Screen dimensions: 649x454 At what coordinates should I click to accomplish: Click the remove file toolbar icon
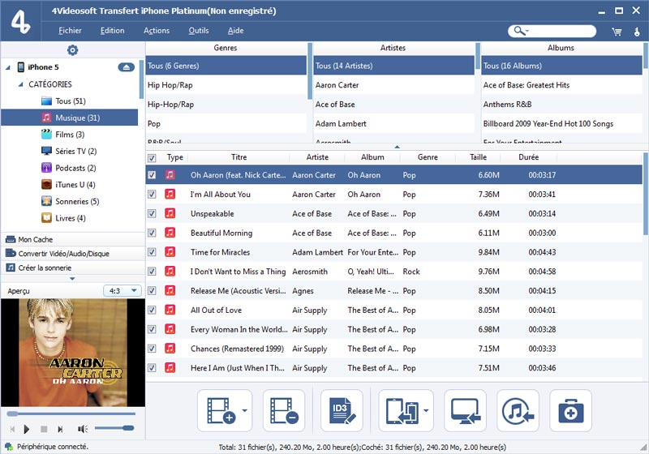[x=283, y=411]
